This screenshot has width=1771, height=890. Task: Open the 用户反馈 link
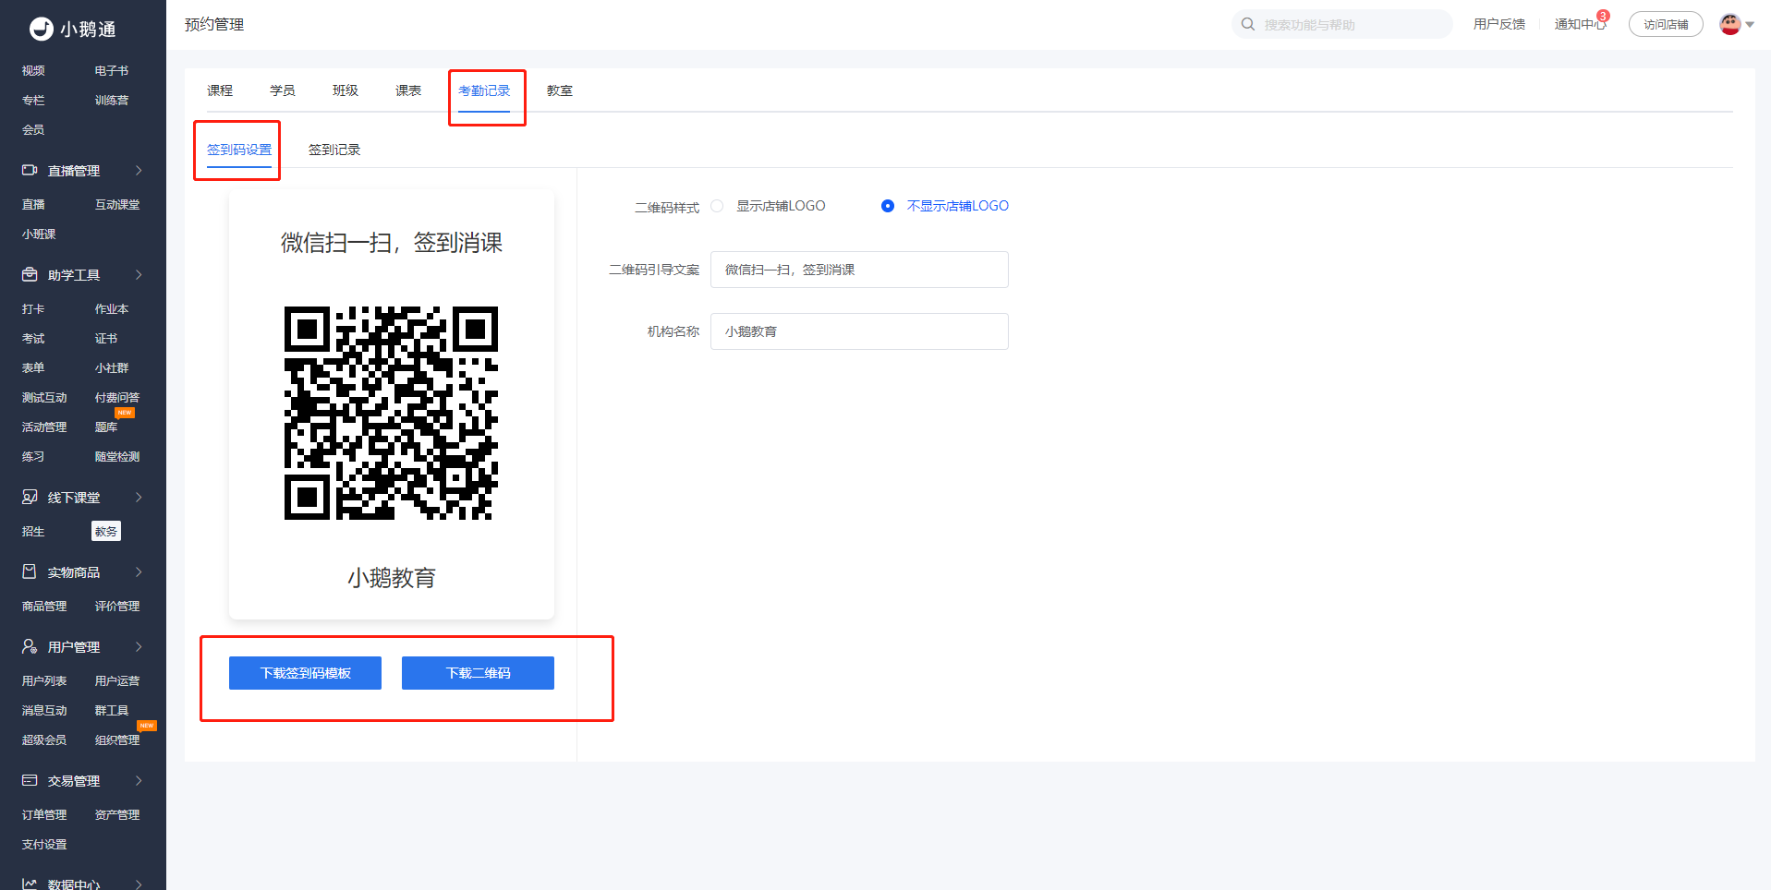[1499, 24]
